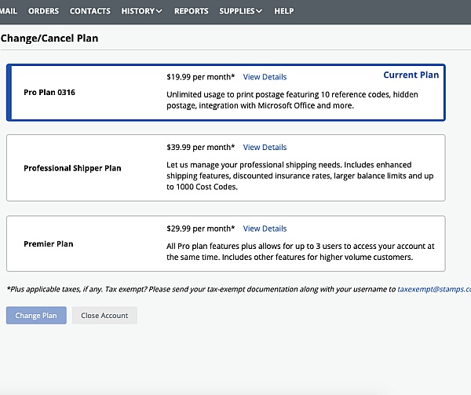View Details for the $29.99 Premier Plan
The width and height of the screenshot is (471, 395).
click(265, 229)
